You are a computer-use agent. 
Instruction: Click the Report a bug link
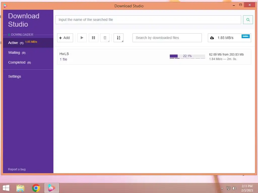coord(17,169)
